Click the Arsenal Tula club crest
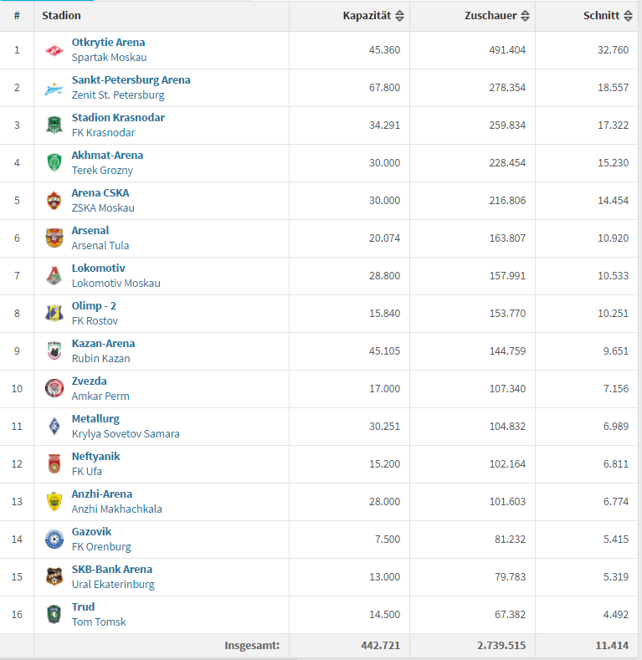The image size is (642, 660). coord(54,238)
